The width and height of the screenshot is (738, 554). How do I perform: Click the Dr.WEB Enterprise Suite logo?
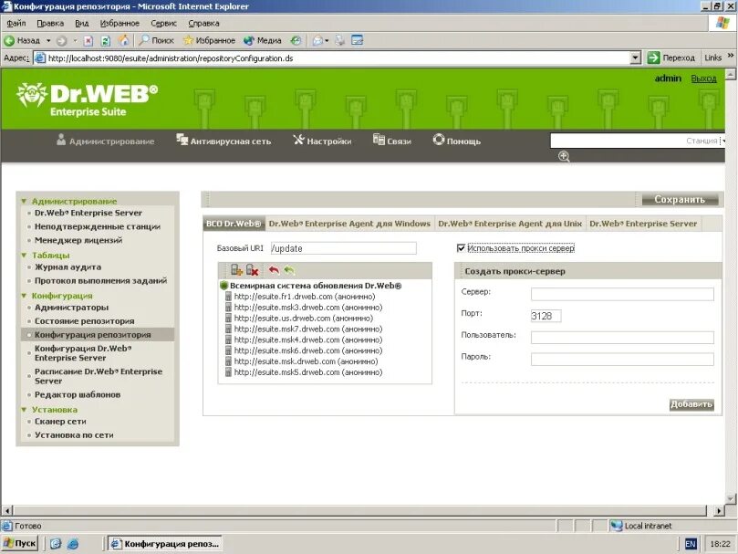pyautogui.click(x=88, y=99)
